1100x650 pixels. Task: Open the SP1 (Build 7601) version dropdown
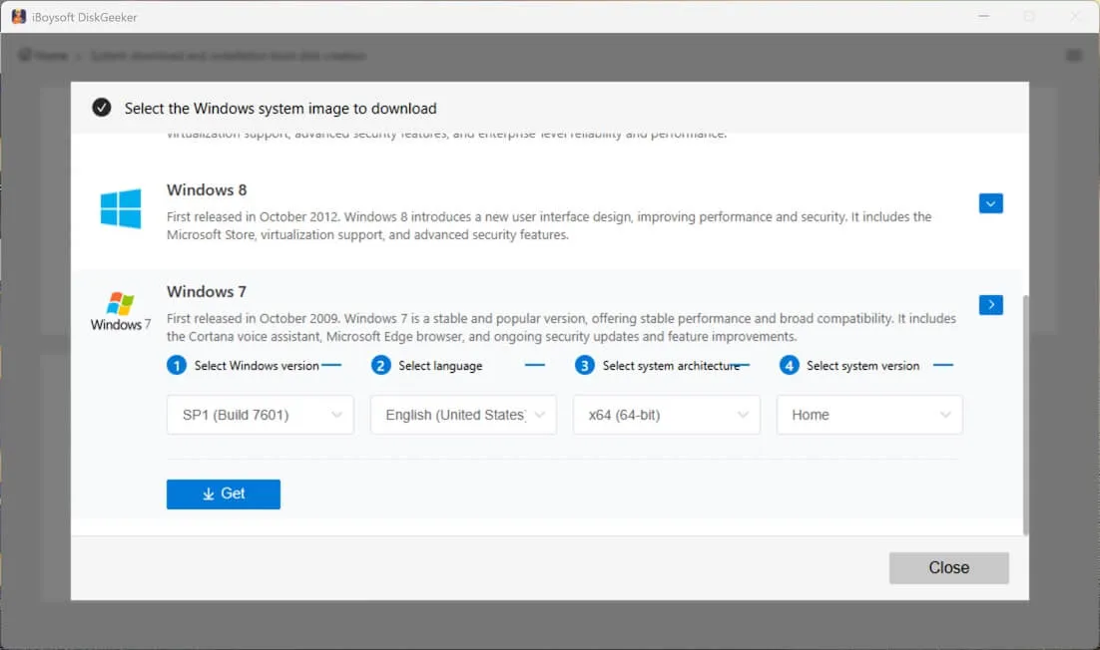(x=260, y=415)
